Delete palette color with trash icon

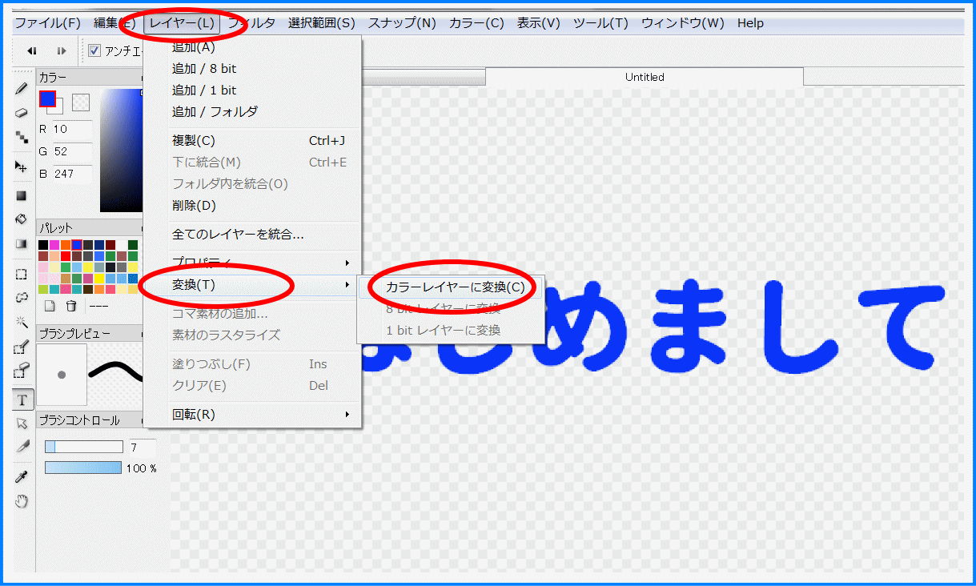point(71,306)
